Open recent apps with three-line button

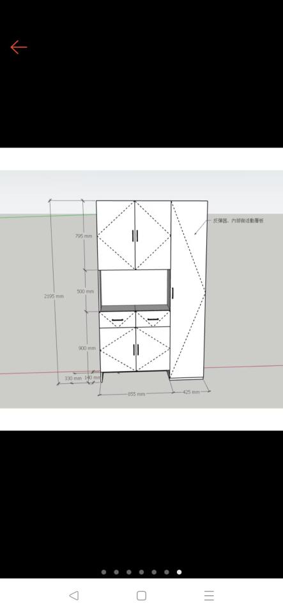[209, 595]
